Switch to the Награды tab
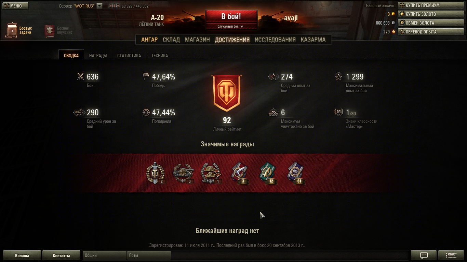 (x=98, y=56)
